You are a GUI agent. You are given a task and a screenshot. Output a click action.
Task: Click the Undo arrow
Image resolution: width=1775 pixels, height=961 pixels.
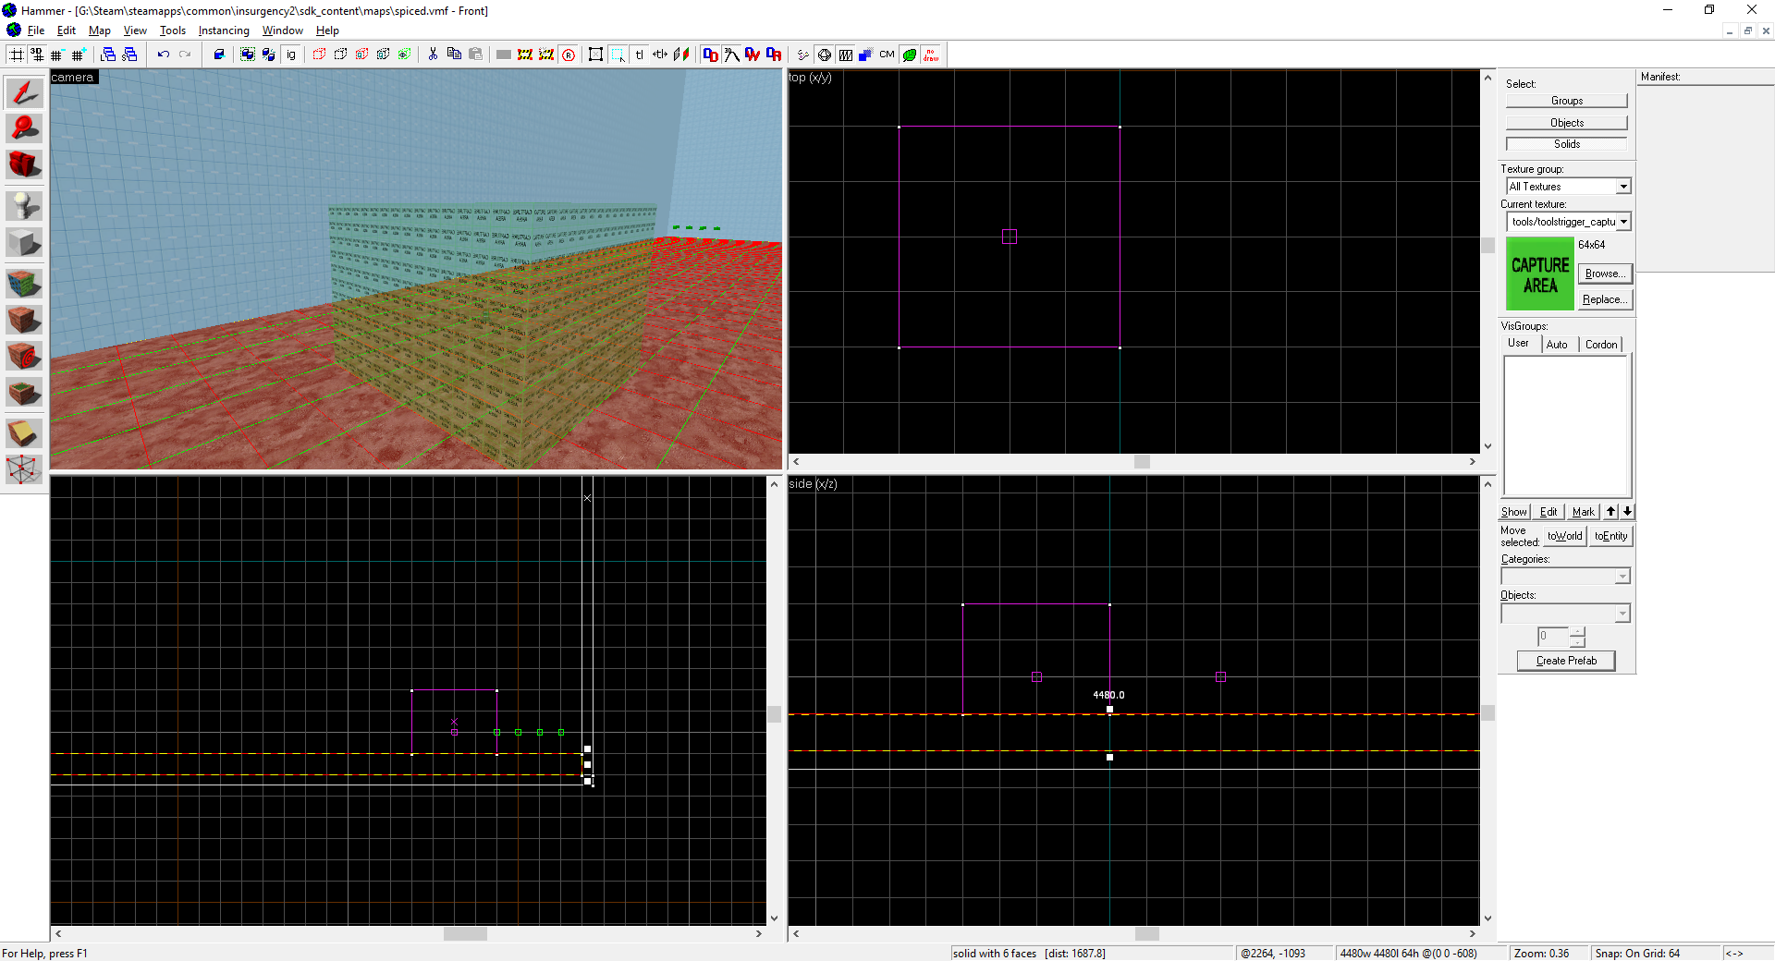pyautogui.click(x=164, y=55)
